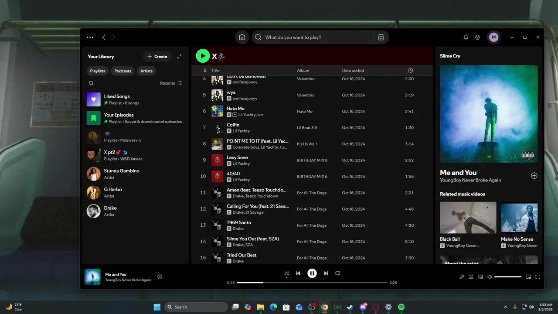Open File Explorer from the taskbar
Viewport: 558px width, 314px height.
click(261, 307)
